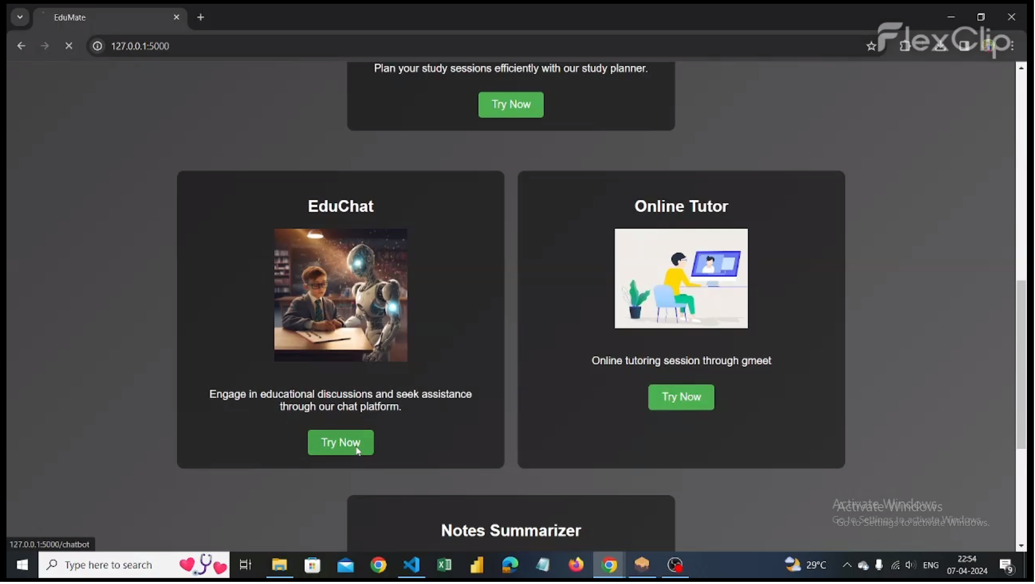Expand the tab search dropdown
This screenshot has height=584, width=1035.
point(20,17)
